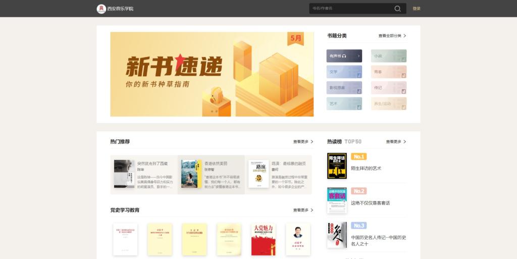The width and height of the screenshot is (517, 259).
Task: Click the book icon on 艺术 tile
Action: tap(358, 107)
